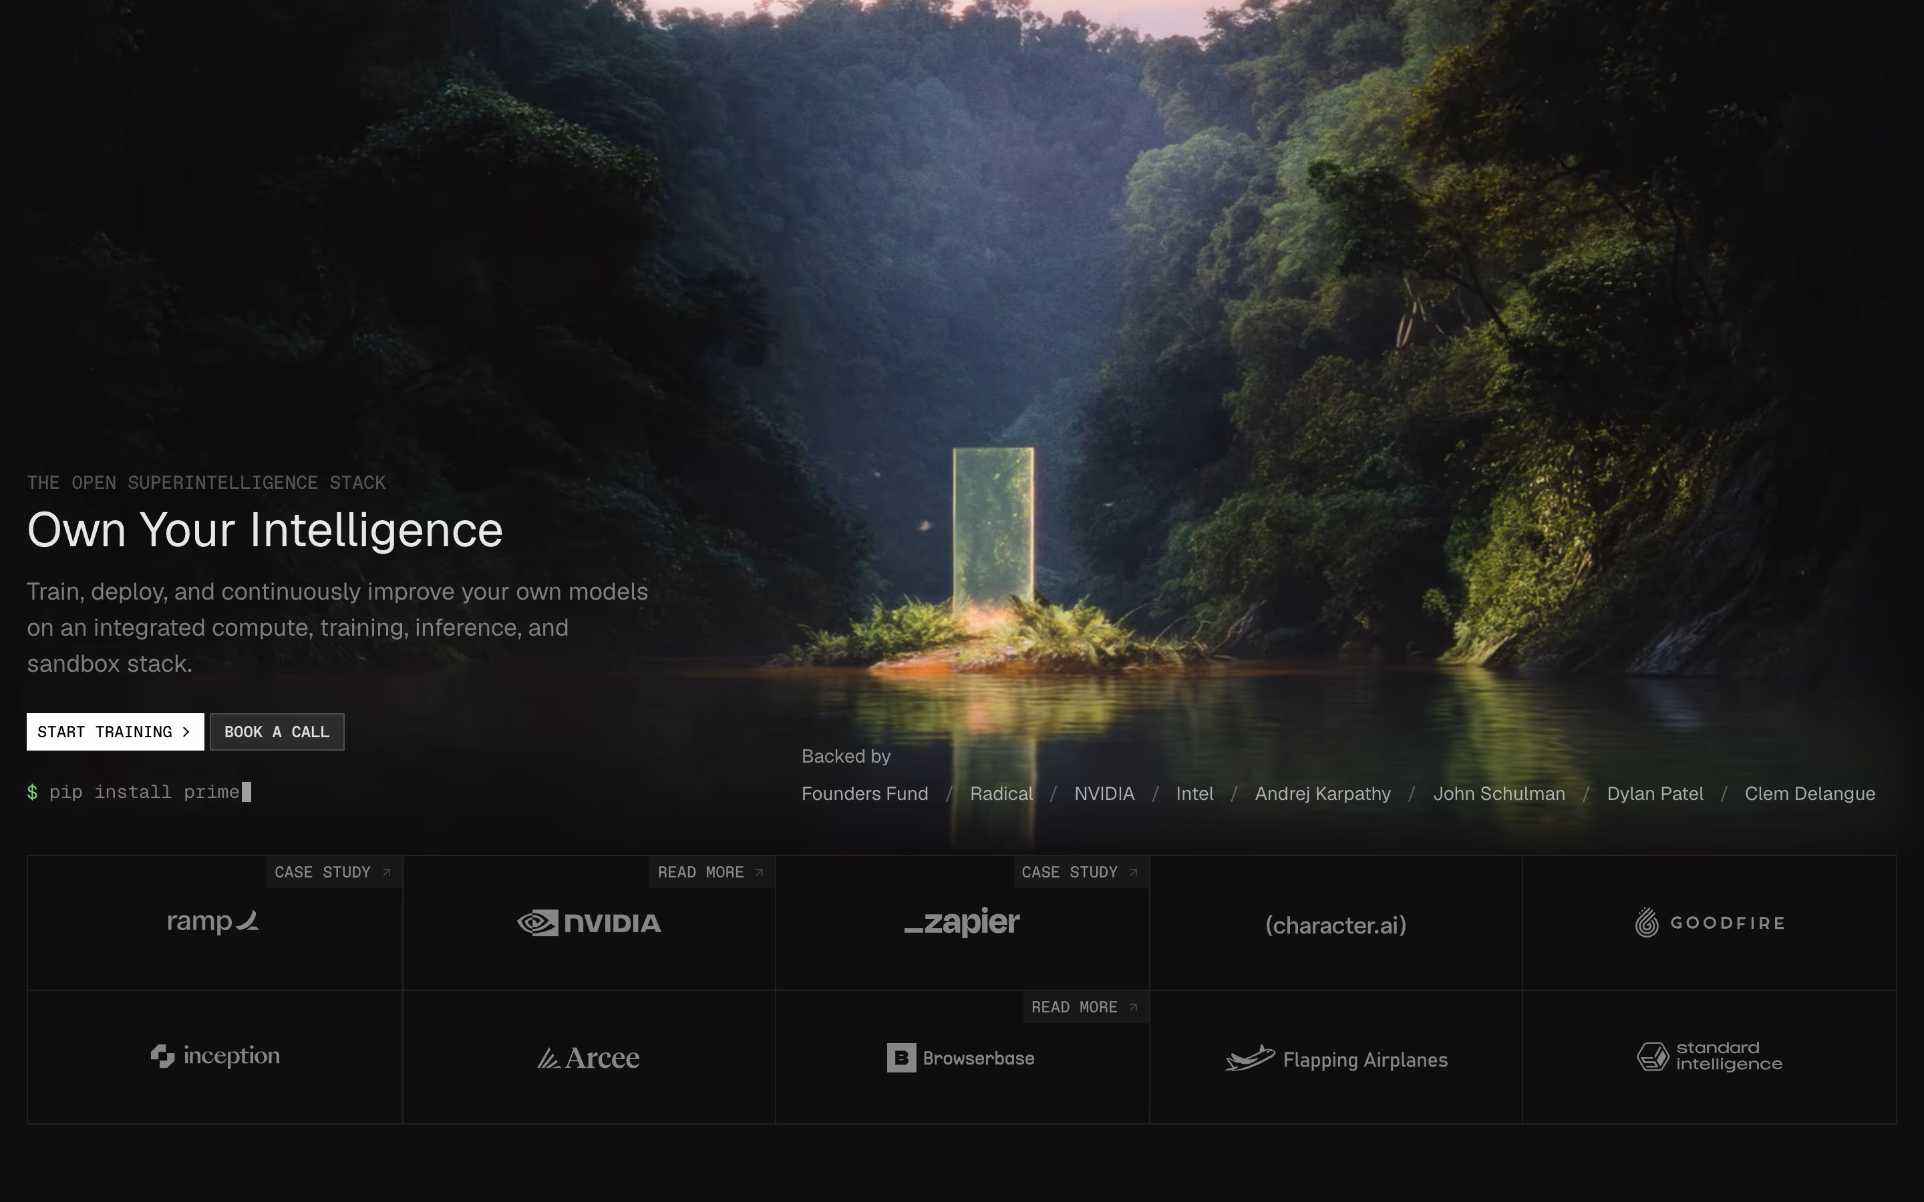Click the Own Your Intelligence headline

[265, 530]
